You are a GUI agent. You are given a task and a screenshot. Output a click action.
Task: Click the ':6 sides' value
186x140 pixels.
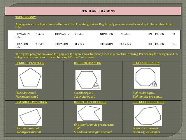tap(40, 44)
